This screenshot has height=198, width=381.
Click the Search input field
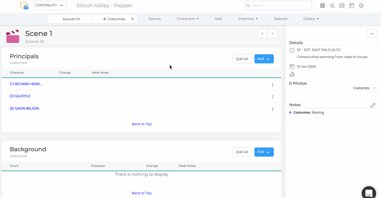pyautogui.click(x=278, y=5)
